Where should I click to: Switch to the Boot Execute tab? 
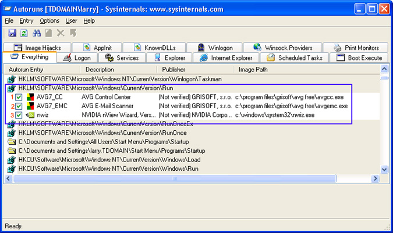coord(359,58)
